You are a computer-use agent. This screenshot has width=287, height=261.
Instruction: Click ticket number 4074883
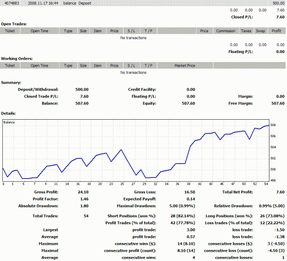11,3
